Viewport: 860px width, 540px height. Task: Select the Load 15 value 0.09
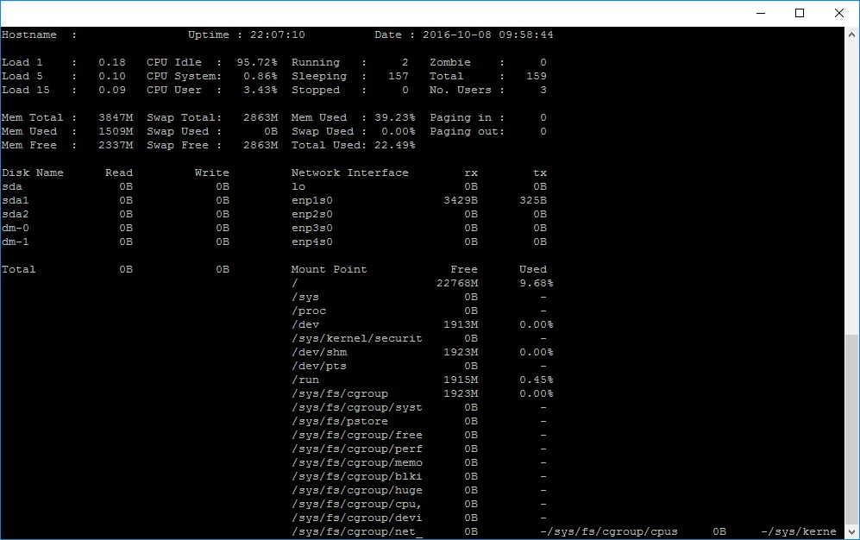pos(112,90)
